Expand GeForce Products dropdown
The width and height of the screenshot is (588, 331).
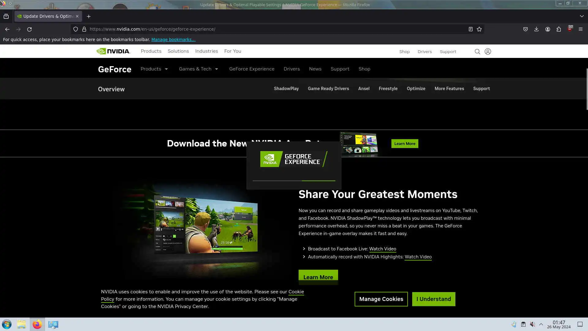[154, 69]
